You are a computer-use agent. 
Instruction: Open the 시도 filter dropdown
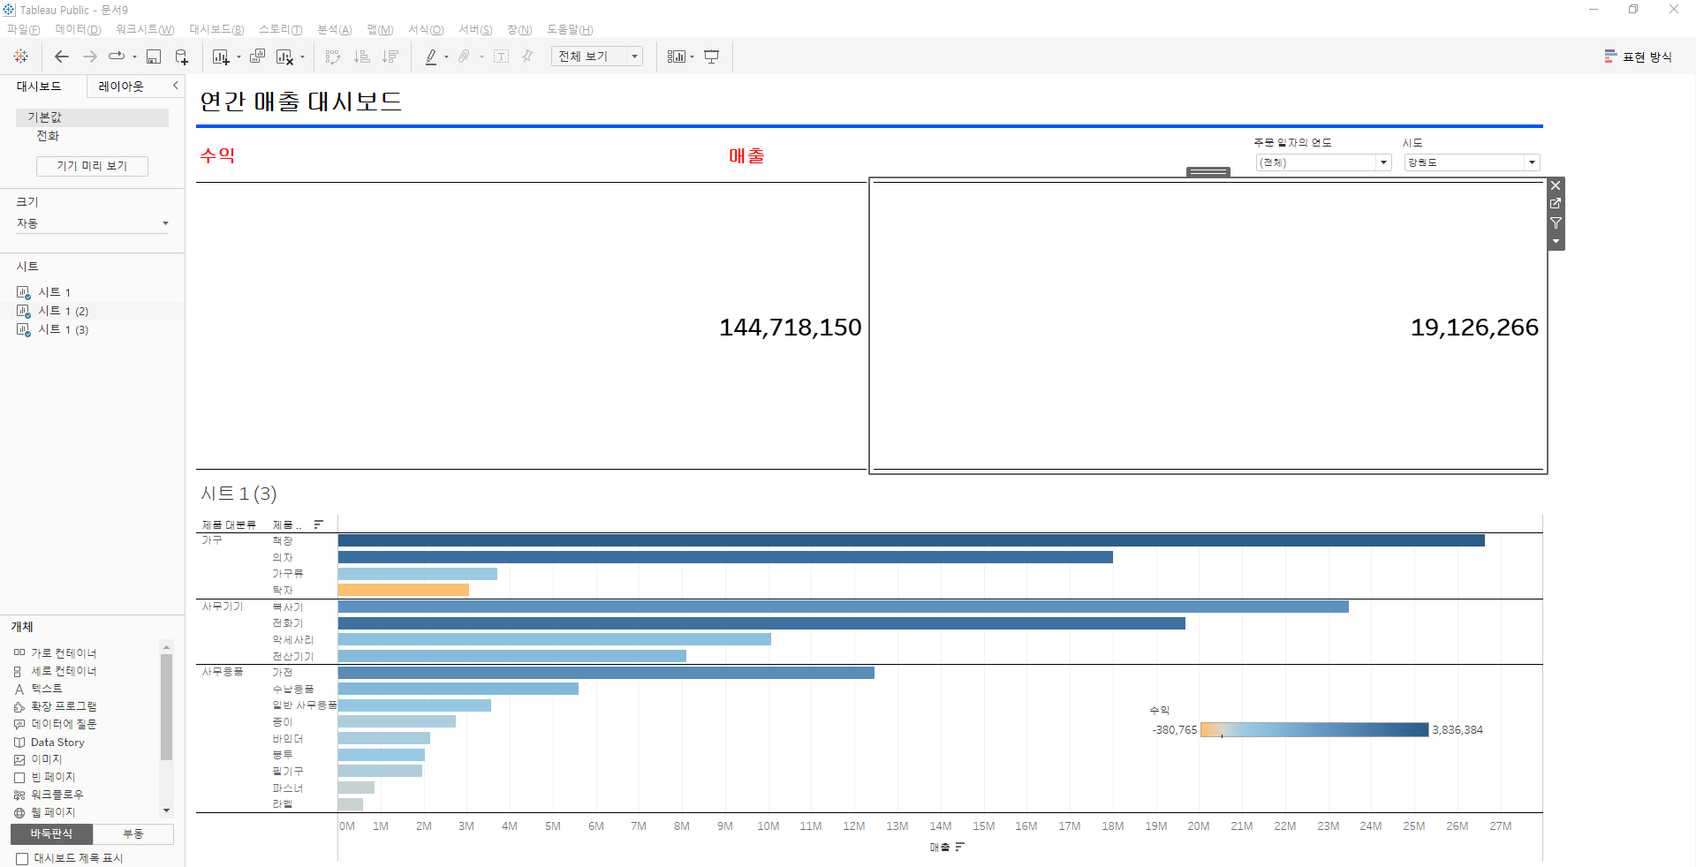pyautogui.click(x=1472, y=162)
